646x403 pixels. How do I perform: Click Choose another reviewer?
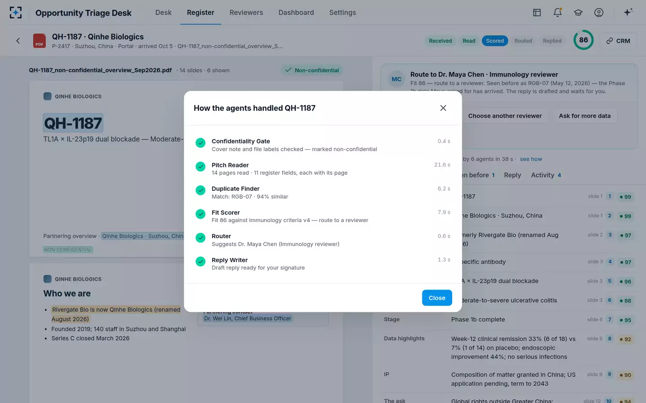click(x=505, y=116)
